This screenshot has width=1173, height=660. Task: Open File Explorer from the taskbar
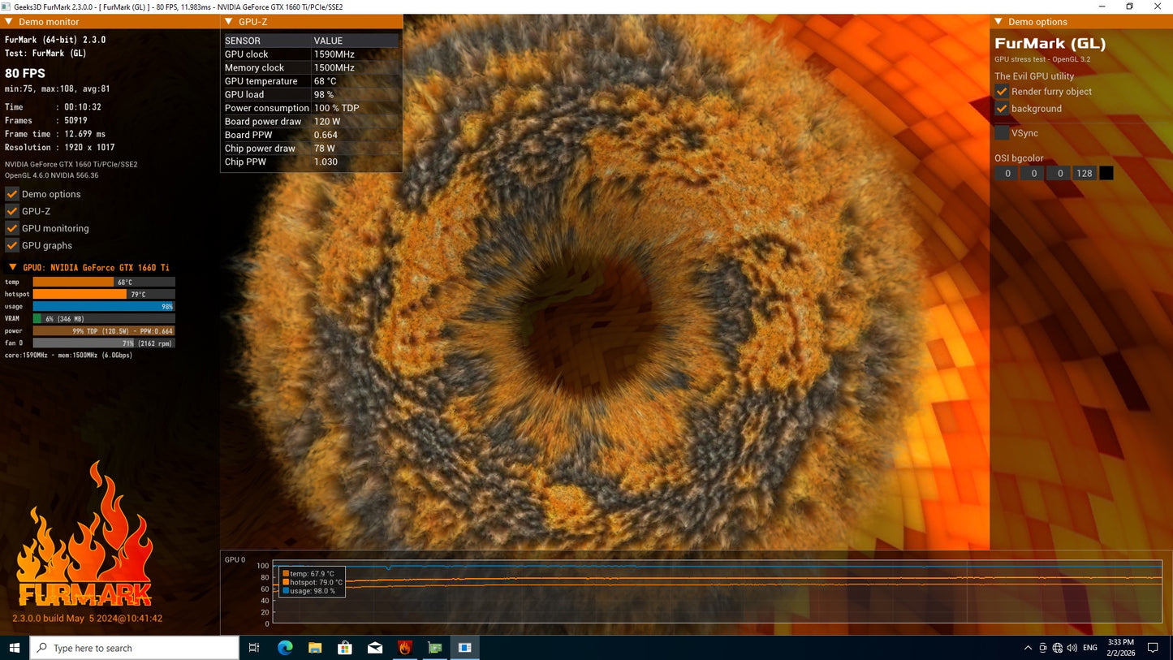pyautogui.click(x=315, y=648)
